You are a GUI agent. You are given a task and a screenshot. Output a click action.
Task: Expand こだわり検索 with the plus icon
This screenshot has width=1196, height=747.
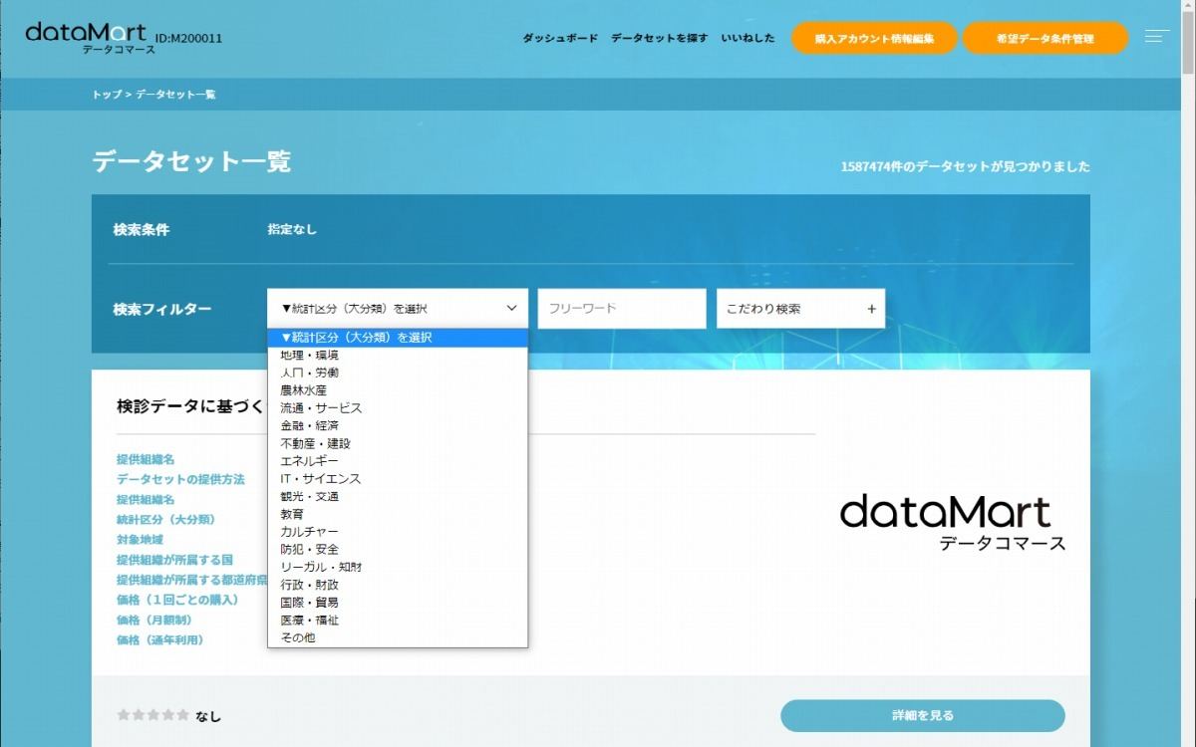(x=871, y=309)
